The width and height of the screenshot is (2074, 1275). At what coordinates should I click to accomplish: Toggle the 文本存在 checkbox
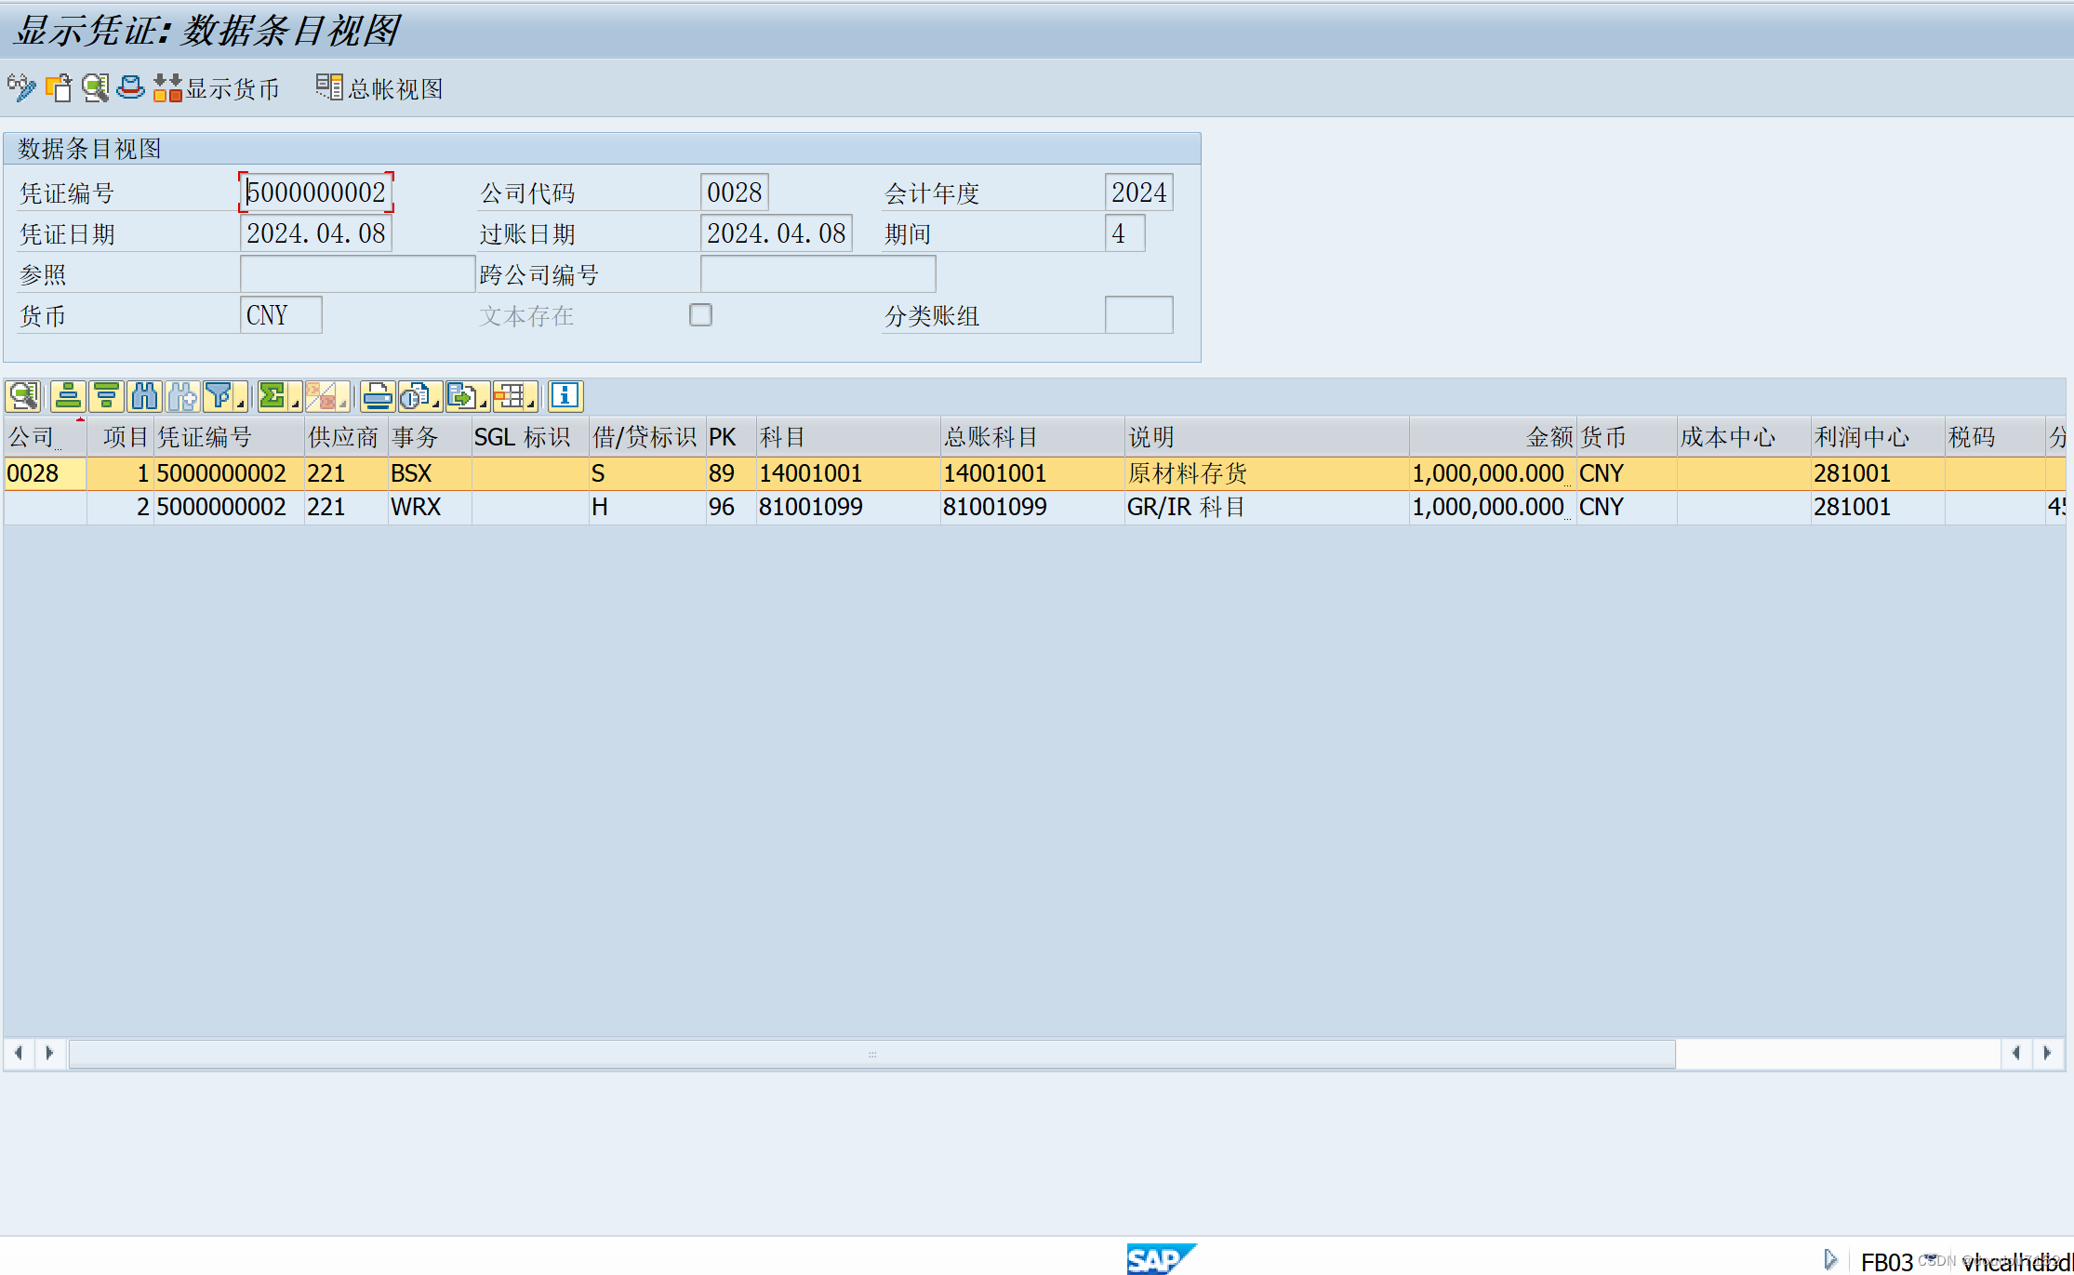pyautogui.click(x=700, y=315)
